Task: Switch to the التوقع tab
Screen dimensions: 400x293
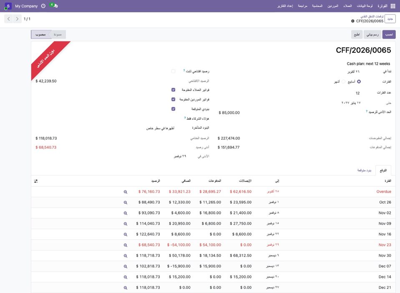Action: [383, 170]
